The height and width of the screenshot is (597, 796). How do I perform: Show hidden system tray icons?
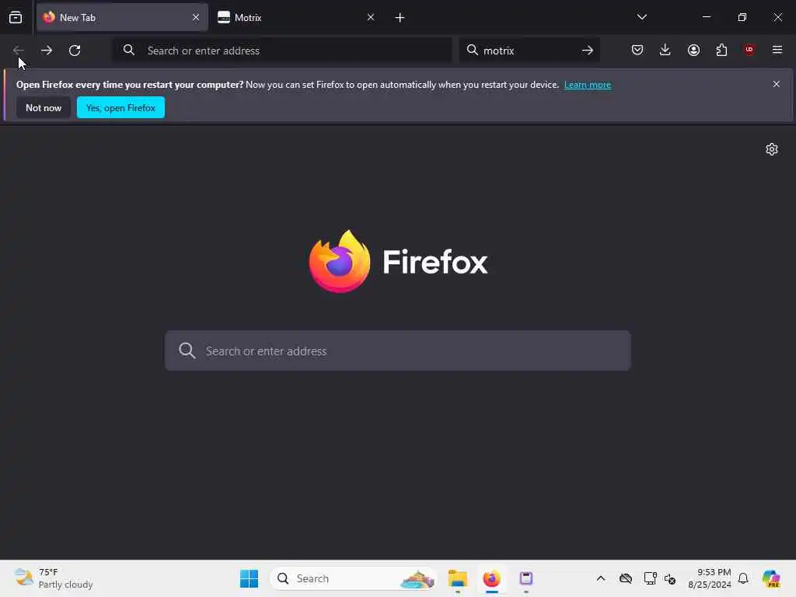coord(601,578)
